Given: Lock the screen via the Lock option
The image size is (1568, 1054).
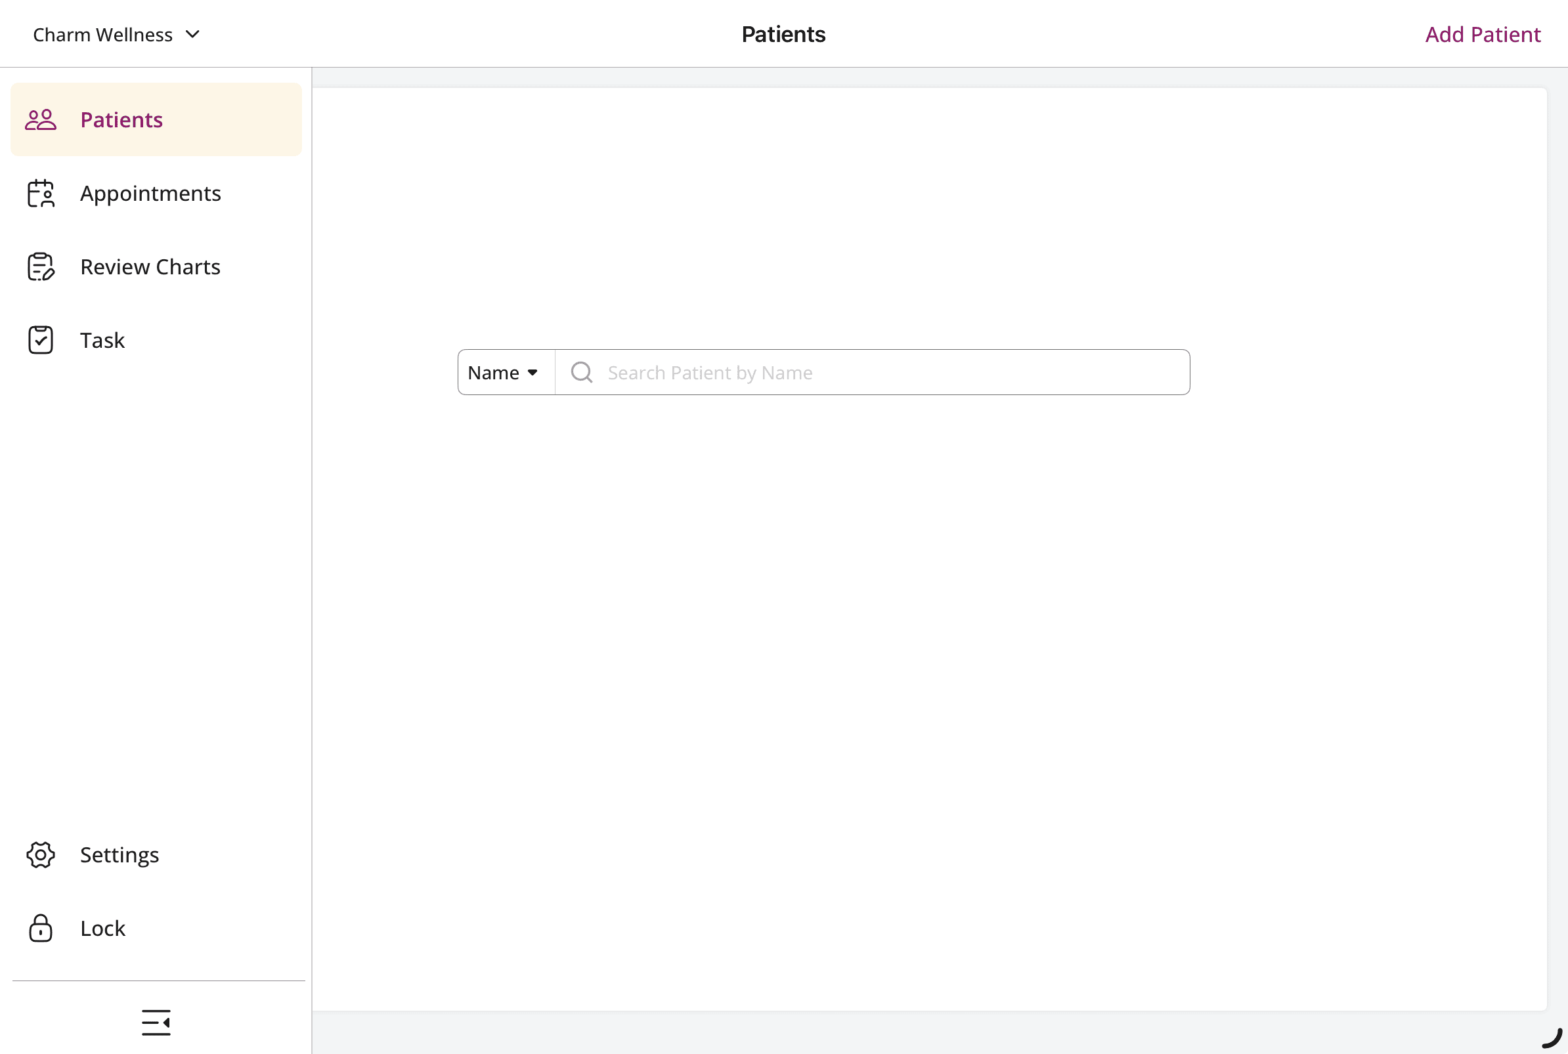Looking at the screenshot, I should click(102, 928).
